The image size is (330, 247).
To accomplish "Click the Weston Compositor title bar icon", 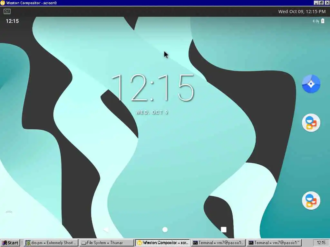I will (x=3, y=3).
